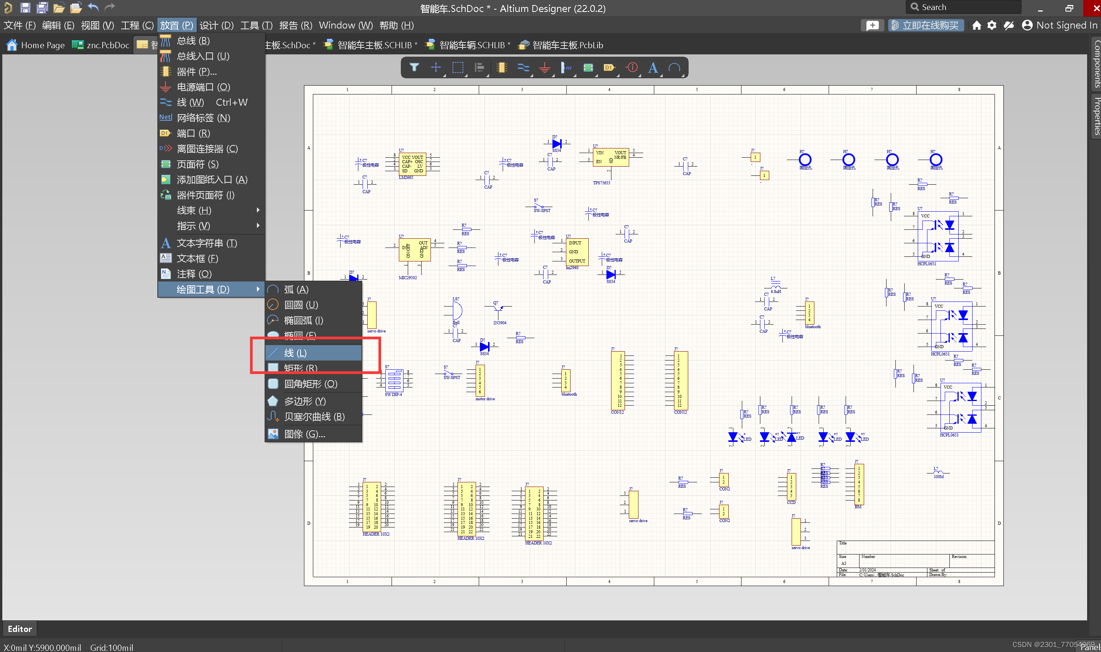Viewport: 1101px width, 652px height.
Task: Open settings via the gear icon
Action: 991,25
